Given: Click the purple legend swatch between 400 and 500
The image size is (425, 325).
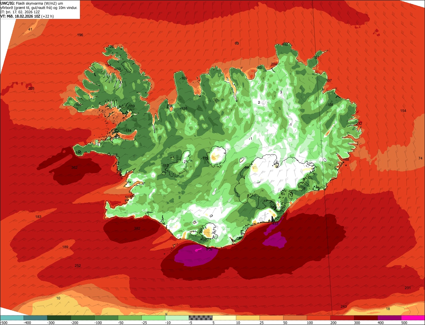Looking at the screenshot, I should 389,318.
